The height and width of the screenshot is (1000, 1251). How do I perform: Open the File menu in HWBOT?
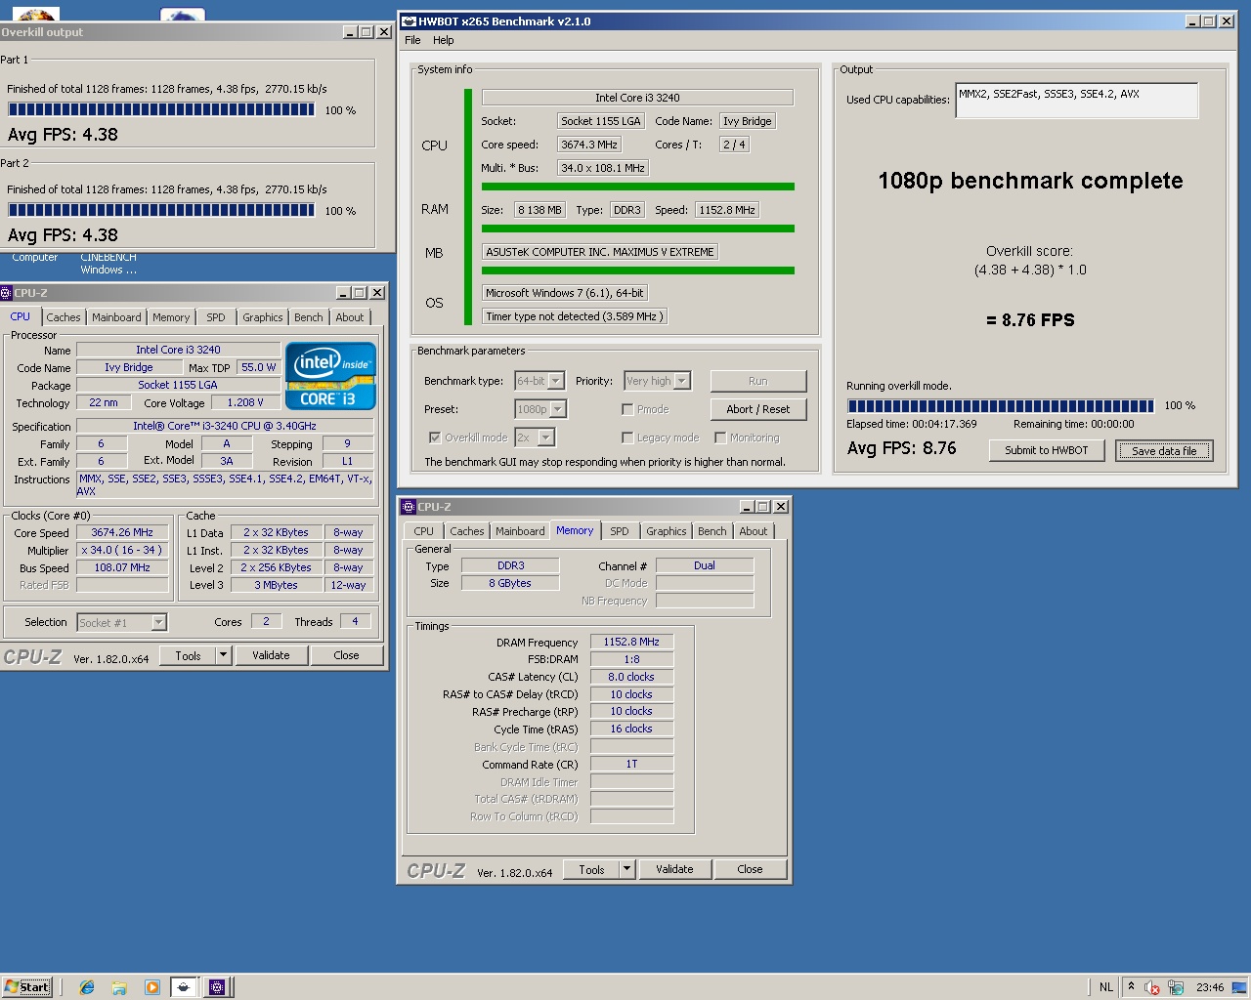click(412, 40)
